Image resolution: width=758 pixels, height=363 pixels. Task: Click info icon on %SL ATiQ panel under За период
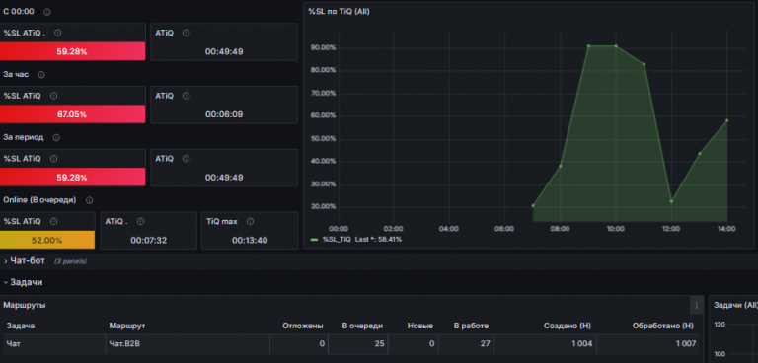click(x=53, y=159)
